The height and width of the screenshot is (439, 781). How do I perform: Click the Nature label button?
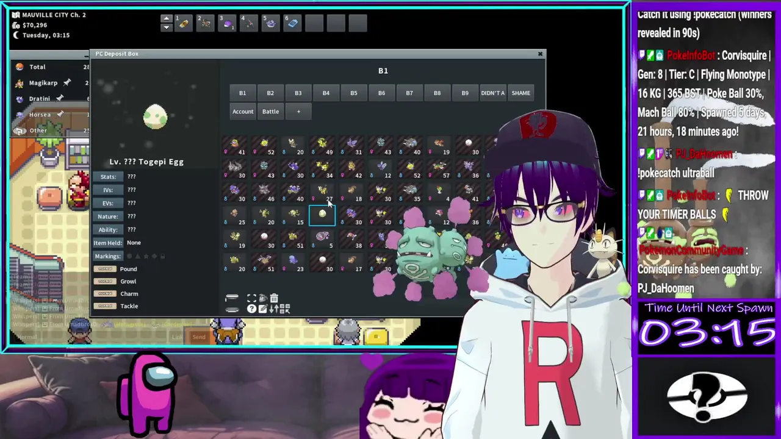108,216
